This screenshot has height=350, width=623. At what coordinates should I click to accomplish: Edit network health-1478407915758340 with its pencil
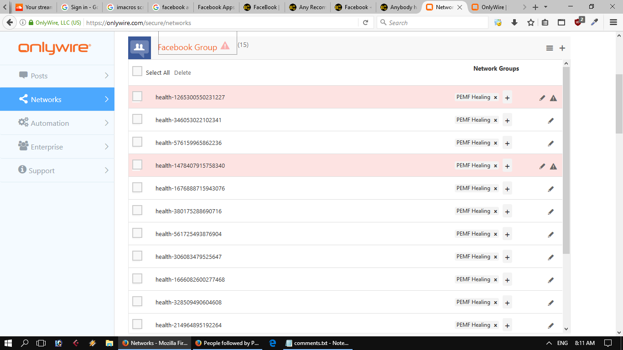coord(542,166)
